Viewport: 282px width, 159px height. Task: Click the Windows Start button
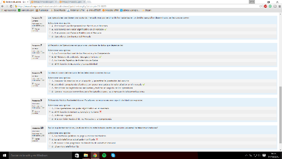coord(4,155)
